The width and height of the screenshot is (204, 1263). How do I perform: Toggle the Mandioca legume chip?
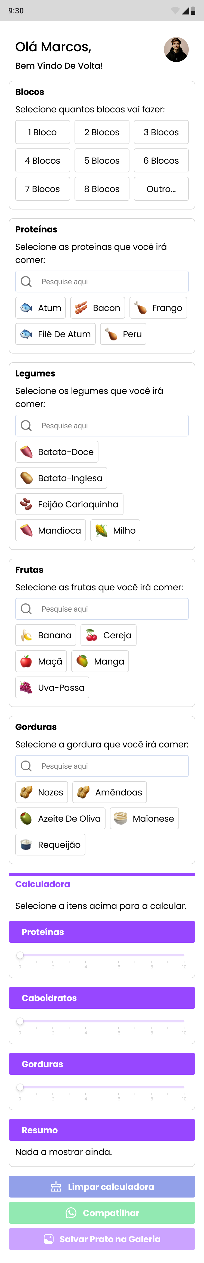point(50,530)
